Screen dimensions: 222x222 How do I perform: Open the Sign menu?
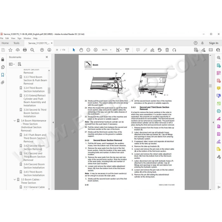point(19,38)
